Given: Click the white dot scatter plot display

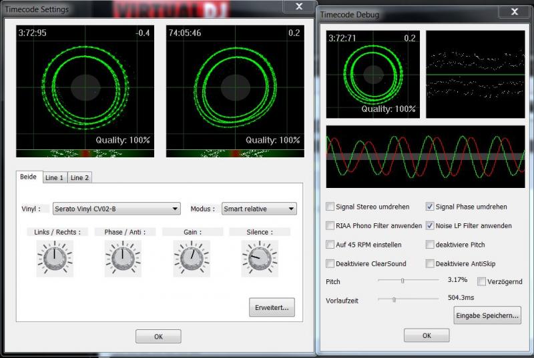Looking at the screenshot, I should pyautogui.click(x=475, y=74).
